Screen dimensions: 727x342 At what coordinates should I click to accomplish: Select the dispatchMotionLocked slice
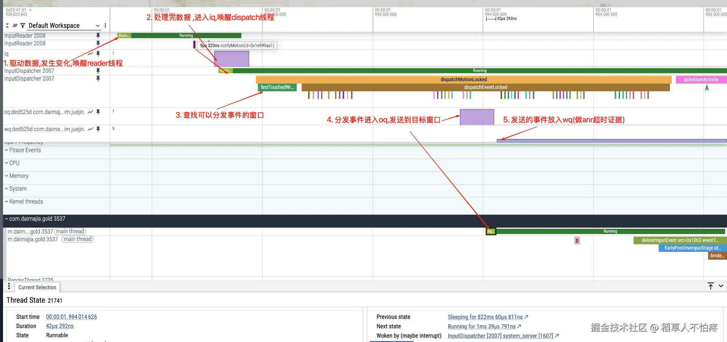(x=463, y=80)
